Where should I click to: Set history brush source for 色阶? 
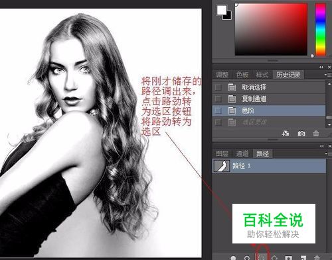pyautogui.click(x=218, y=110)
